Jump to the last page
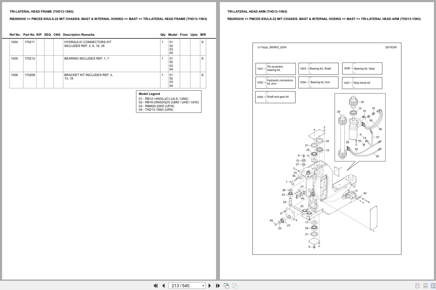436x290 pixels. coord(218,286)
